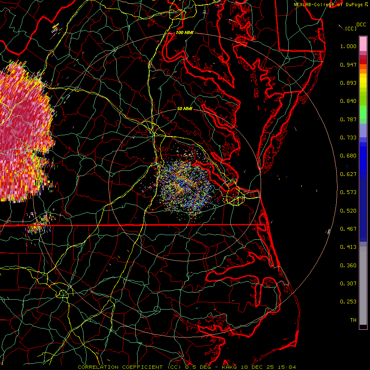Click the 15:04 timestamp
The height and width of the screenshot is (370, 370).
point(287,367)
